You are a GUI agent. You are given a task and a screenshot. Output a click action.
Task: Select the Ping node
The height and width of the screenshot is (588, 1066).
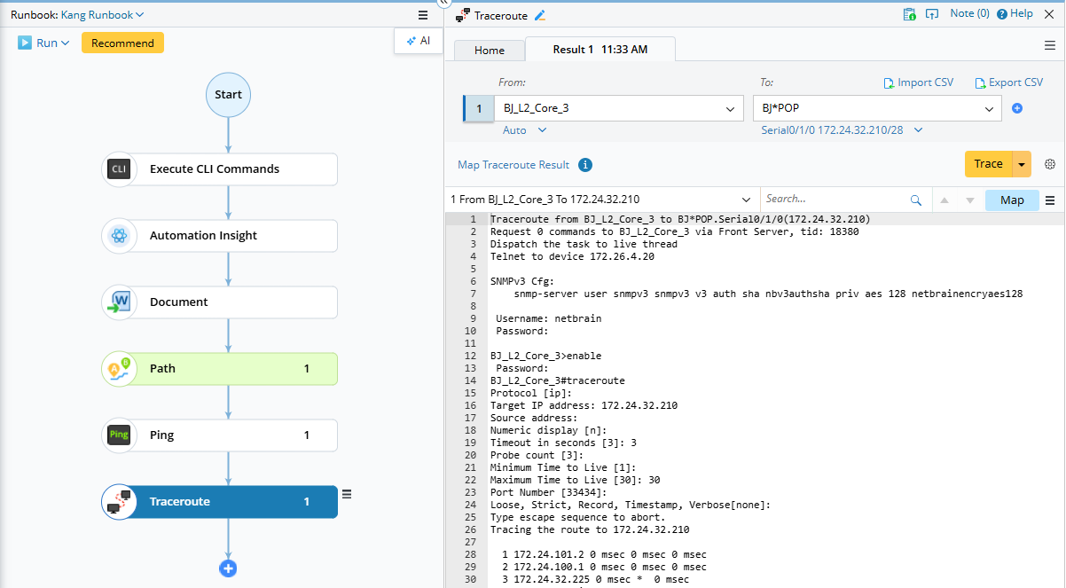click(220, 435)
